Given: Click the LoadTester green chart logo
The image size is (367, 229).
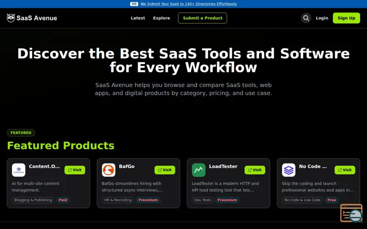Looking at the screenshot, I should 199,170.
